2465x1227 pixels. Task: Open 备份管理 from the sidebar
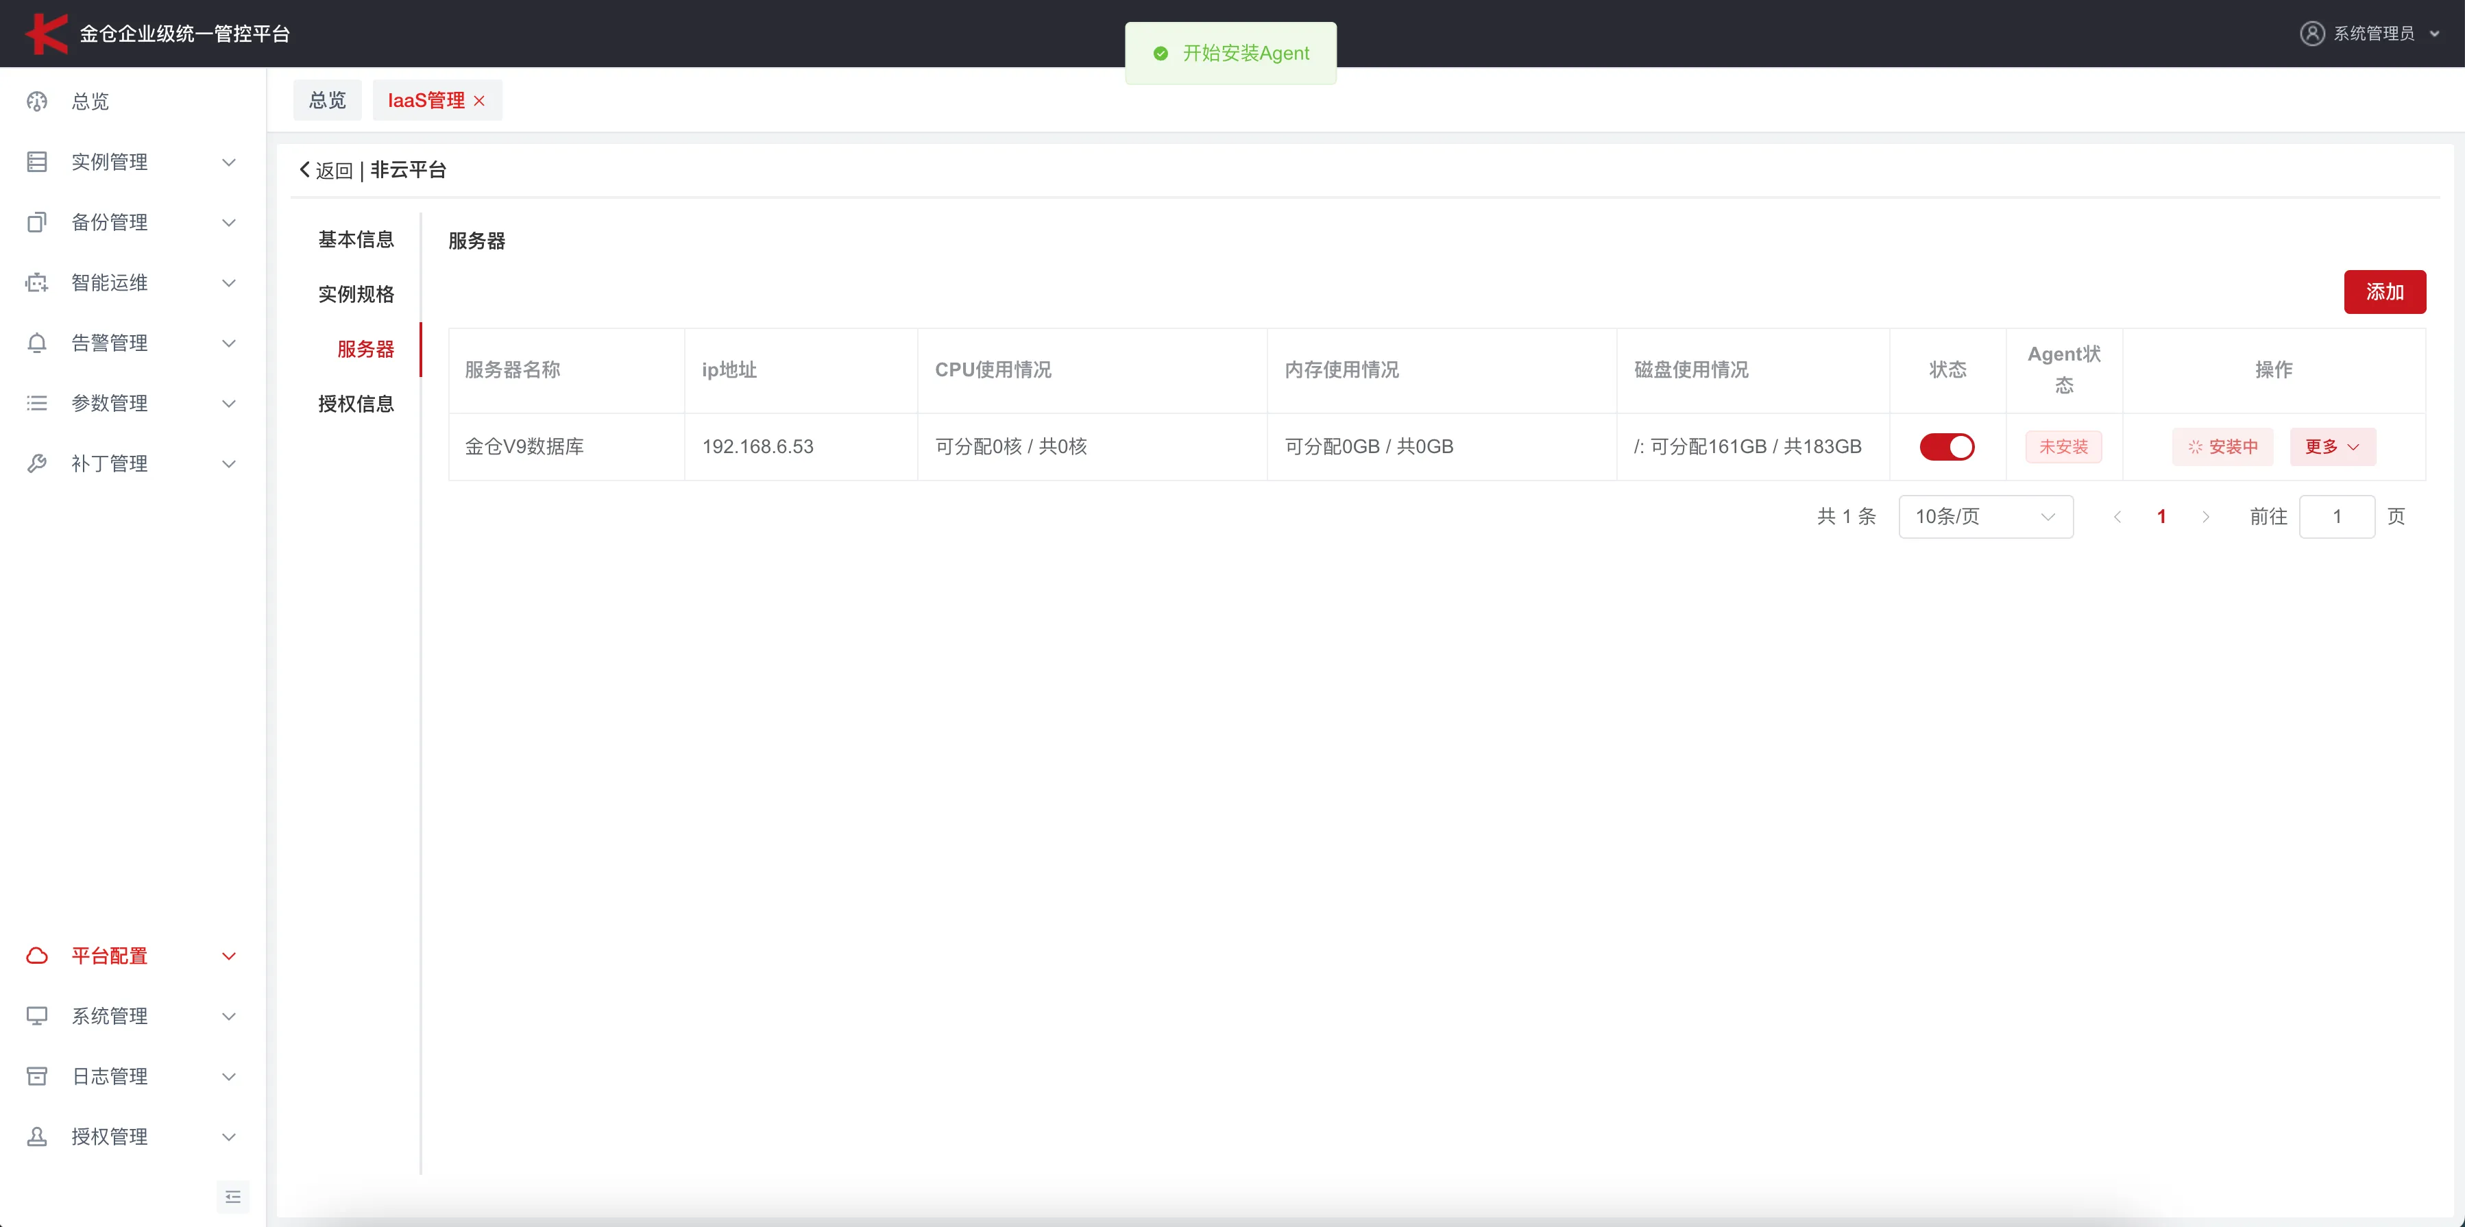click(x=36, y=221)
